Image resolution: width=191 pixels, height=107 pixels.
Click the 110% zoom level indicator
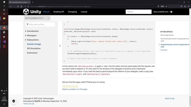(162, 7)
